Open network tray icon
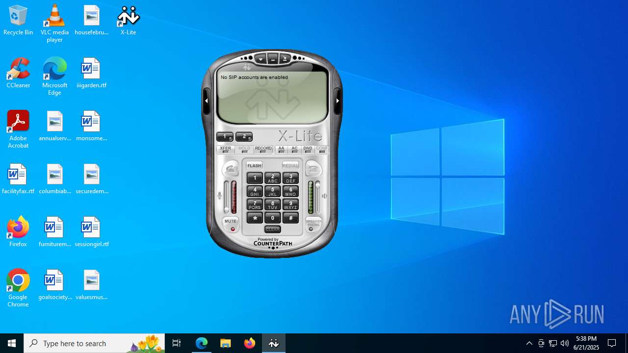The height and width of the screenshot is (353, 628). (553, 343)
